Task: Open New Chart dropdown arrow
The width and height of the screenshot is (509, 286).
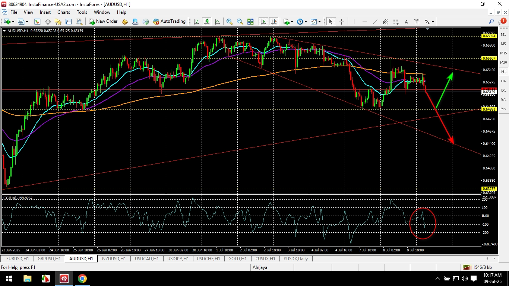Action: tap(13, 22)
